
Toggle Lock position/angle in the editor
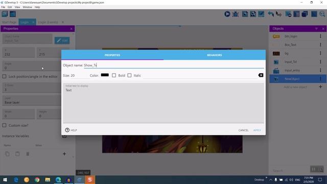pyautogui.click(x=4, y=76)
